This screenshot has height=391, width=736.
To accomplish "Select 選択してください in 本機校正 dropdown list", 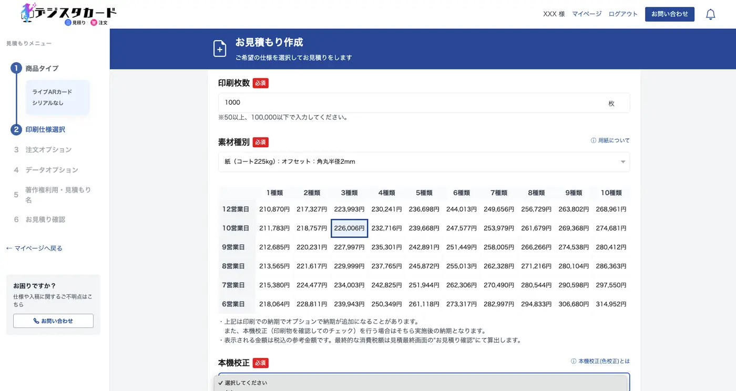I will (421, 383).
